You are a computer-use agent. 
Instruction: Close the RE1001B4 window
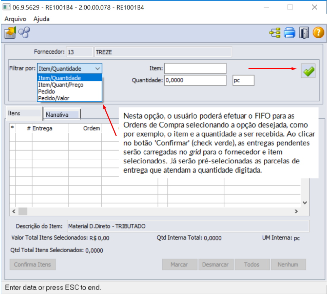pos(314,7)
